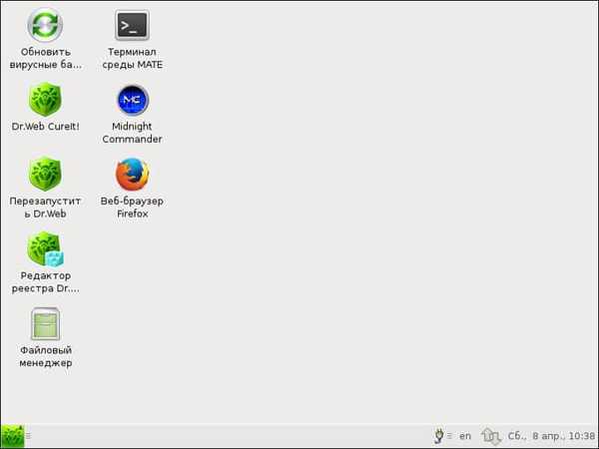Select the label "Перезапустить Dr.Web"
This screenshot has width=599, height=449.
point(45,208)
